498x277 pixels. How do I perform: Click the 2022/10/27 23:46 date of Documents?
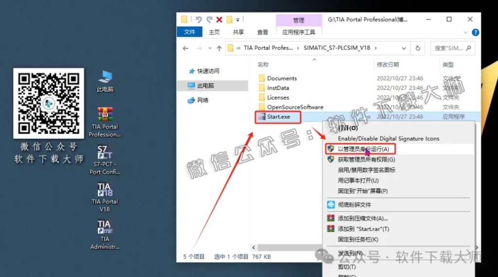click(x=400, y=78)
